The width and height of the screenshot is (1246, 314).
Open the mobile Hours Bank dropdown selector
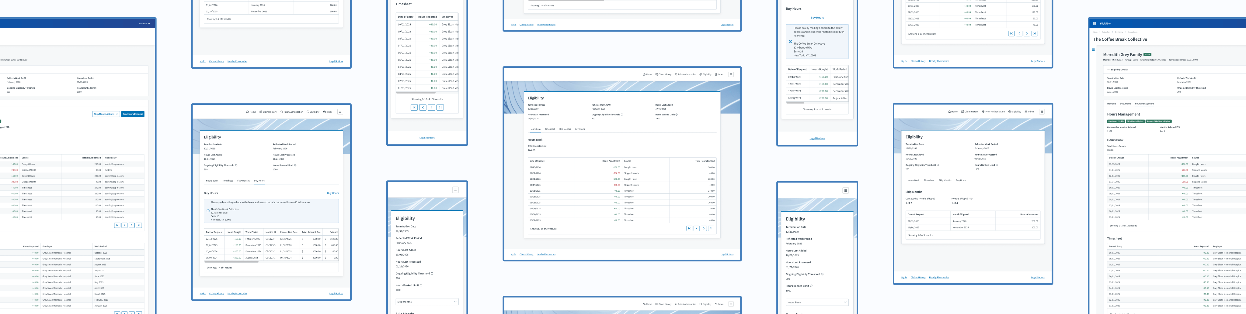[816, 302]
